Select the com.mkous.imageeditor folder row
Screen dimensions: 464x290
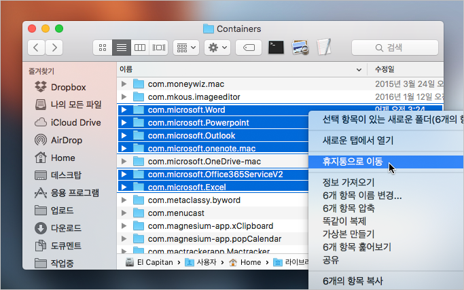(x=280, y=96)
